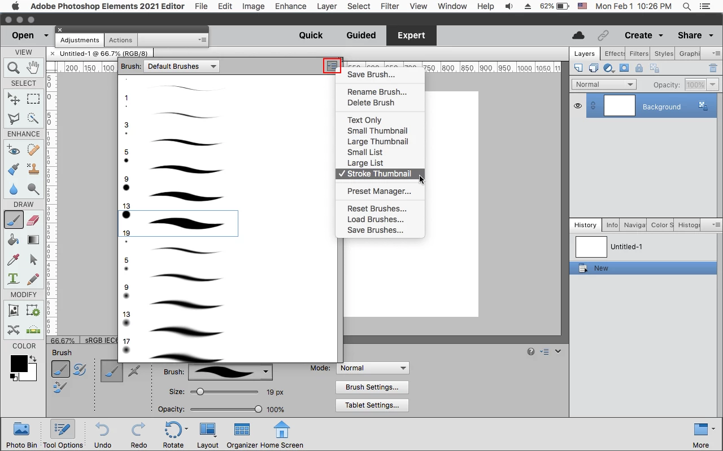
Task: Switch to the Guided mode tab
Action: point(361,35)
